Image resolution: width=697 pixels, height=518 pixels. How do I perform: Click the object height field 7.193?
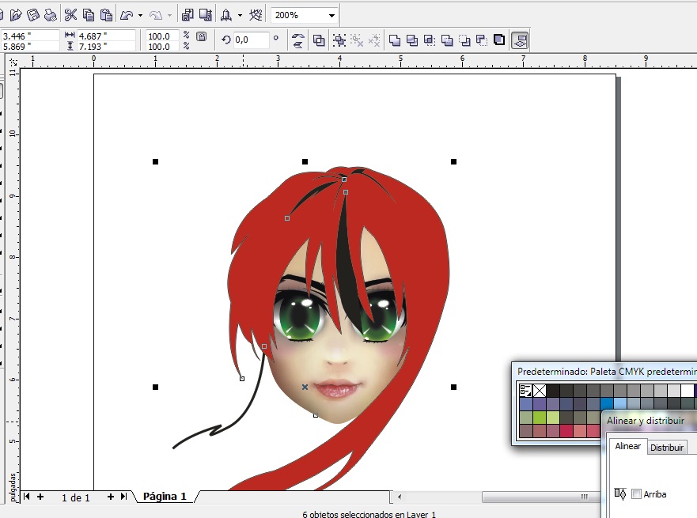(x=106, y=46)
